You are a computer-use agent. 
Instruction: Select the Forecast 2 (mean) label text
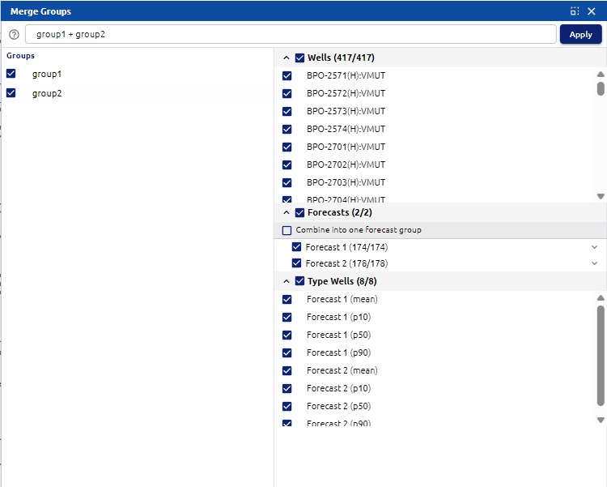(342, 370)
